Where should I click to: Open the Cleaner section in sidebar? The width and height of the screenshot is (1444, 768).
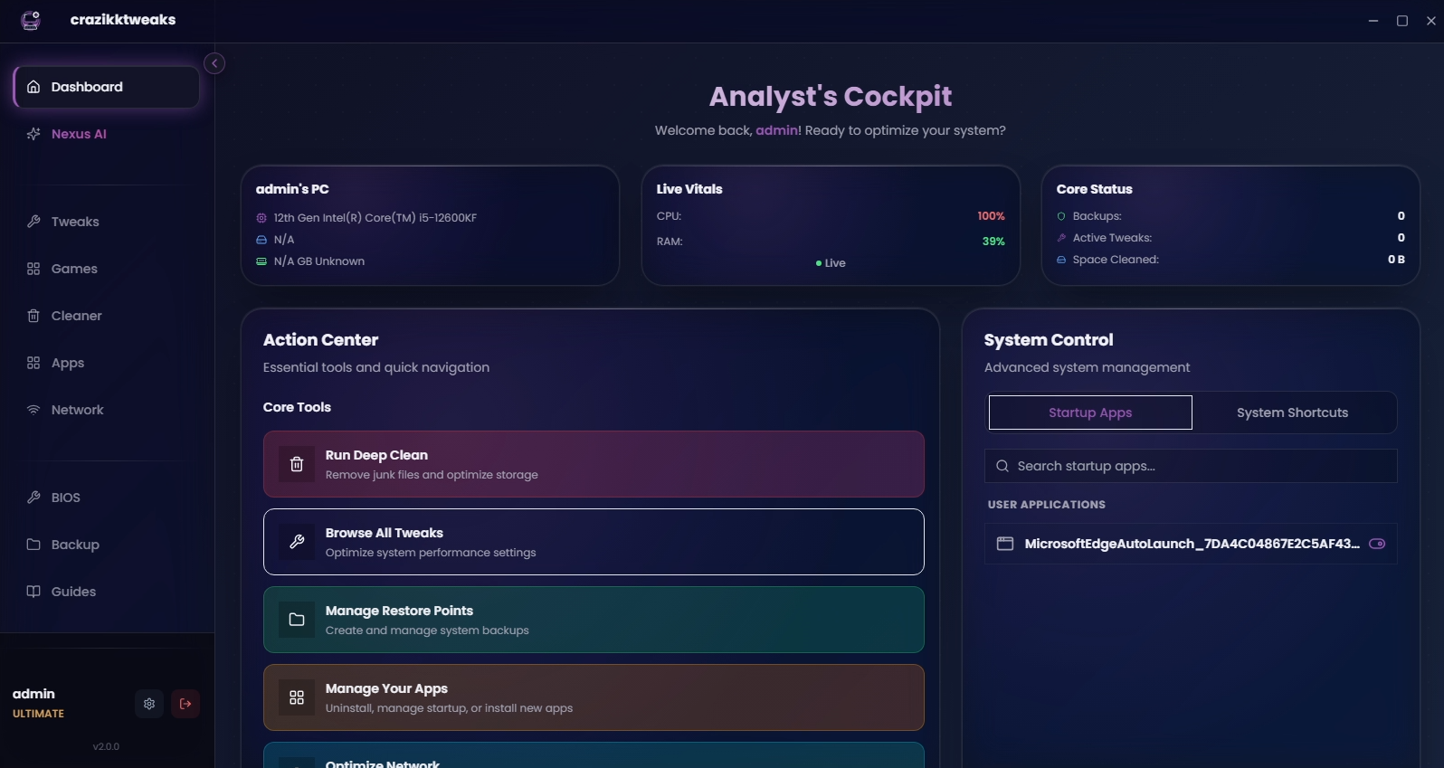76,316
